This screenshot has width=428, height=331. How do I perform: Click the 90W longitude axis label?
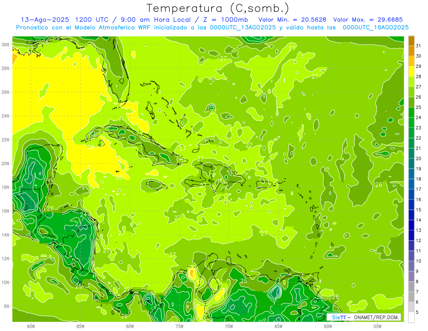(x=31, y=326)
